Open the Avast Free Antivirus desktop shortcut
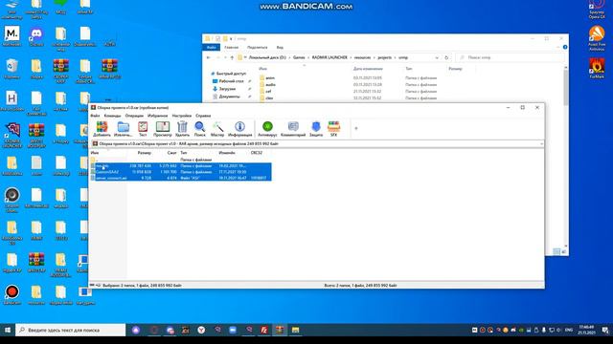The image size is (613, 344). [x=597, y=38]
